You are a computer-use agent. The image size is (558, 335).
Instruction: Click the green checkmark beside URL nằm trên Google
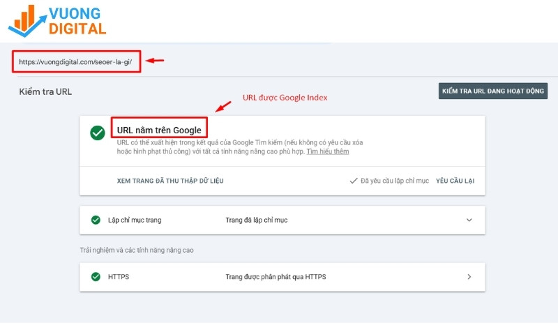coord(98,133)
